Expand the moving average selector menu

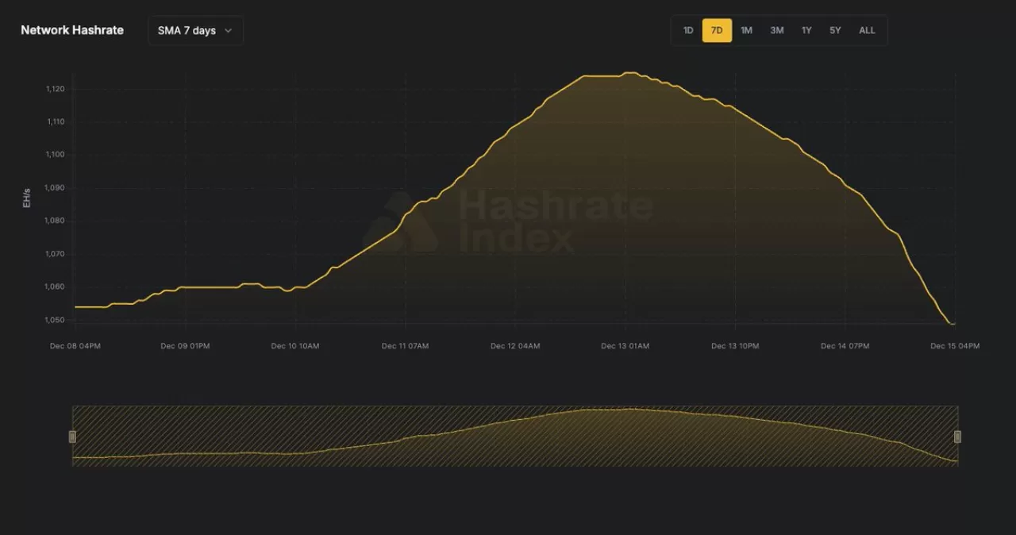(194, 30)
